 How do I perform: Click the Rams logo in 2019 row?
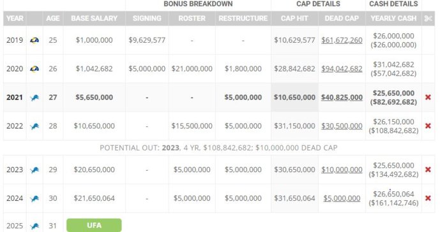34,40
